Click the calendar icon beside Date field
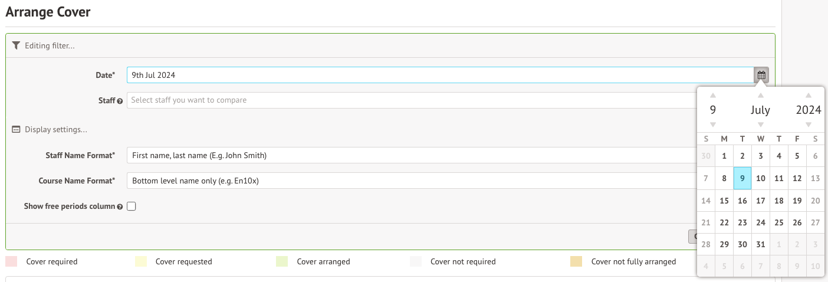828x282 pixels. pos(761,75)
